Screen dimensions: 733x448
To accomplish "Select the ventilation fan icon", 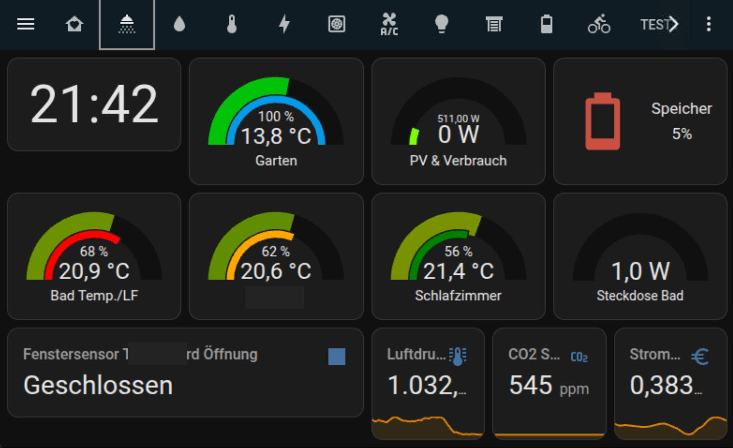I will (x=336, y=24).
